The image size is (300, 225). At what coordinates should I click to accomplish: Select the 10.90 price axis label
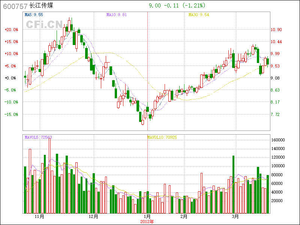276,30
